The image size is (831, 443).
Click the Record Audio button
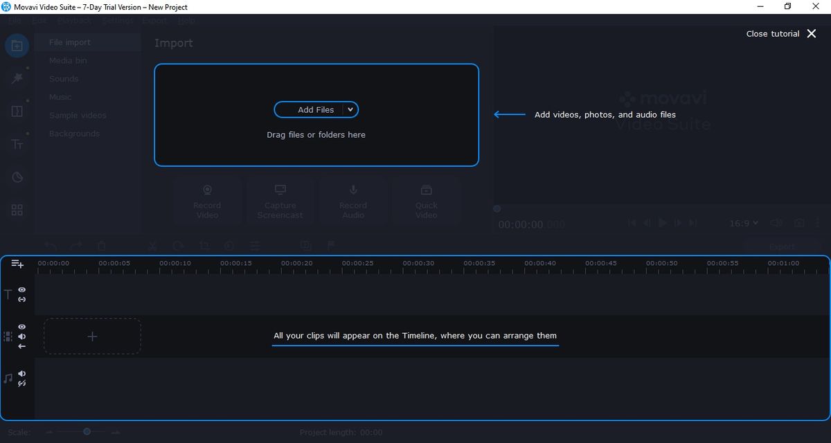(353, 201)
